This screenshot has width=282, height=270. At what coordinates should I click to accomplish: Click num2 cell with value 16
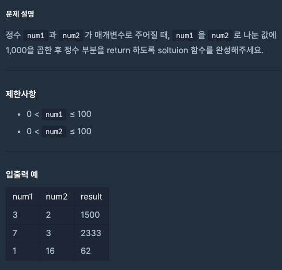57,251
